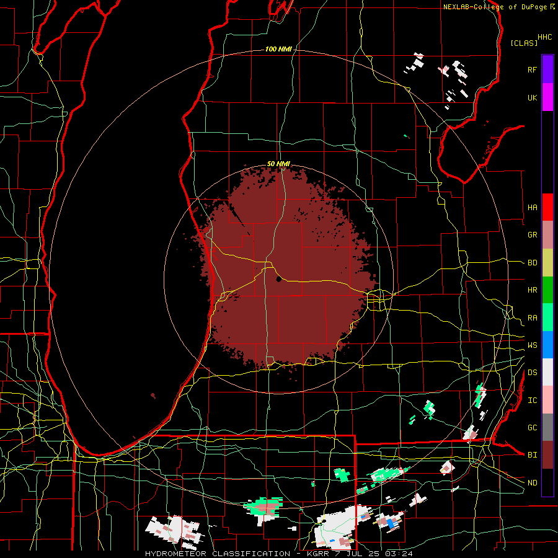Click the IC legend label
Image resolution: width=558 pixels, height=558 pixels.
coord(532,401)
